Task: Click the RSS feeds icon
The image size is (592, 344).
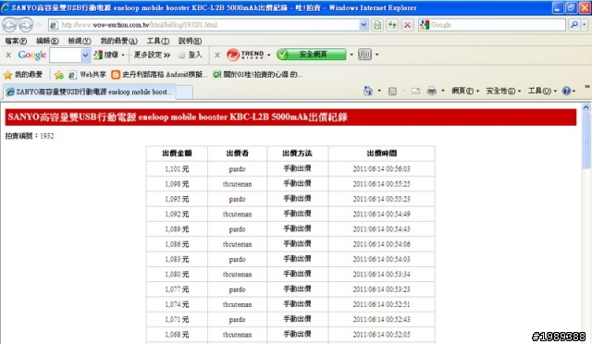Action: 392,91
